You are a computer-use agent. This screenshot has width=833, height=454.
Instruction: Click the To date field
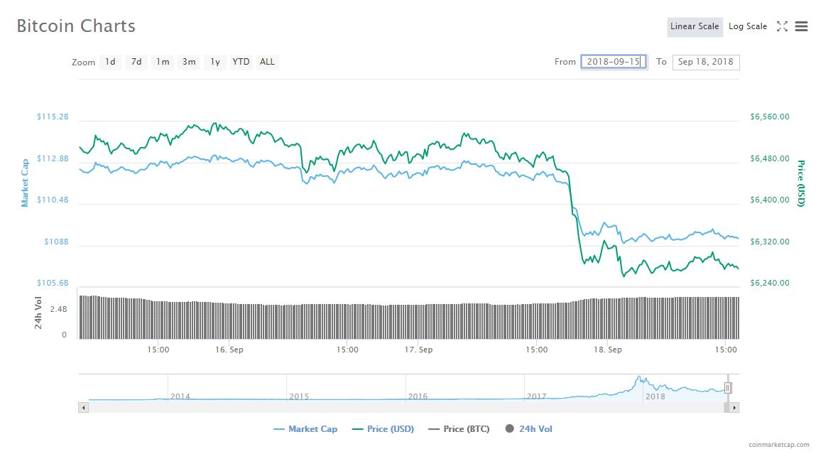705,62
